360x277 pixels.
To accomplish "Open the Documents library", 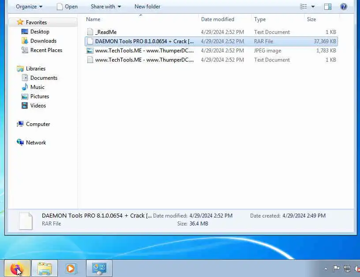I will tap(44, 78).
